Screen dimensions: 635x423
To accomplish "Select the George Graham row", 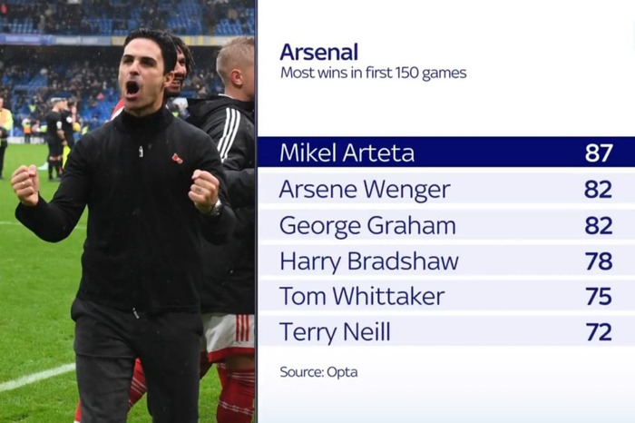I will pos(446,225).
